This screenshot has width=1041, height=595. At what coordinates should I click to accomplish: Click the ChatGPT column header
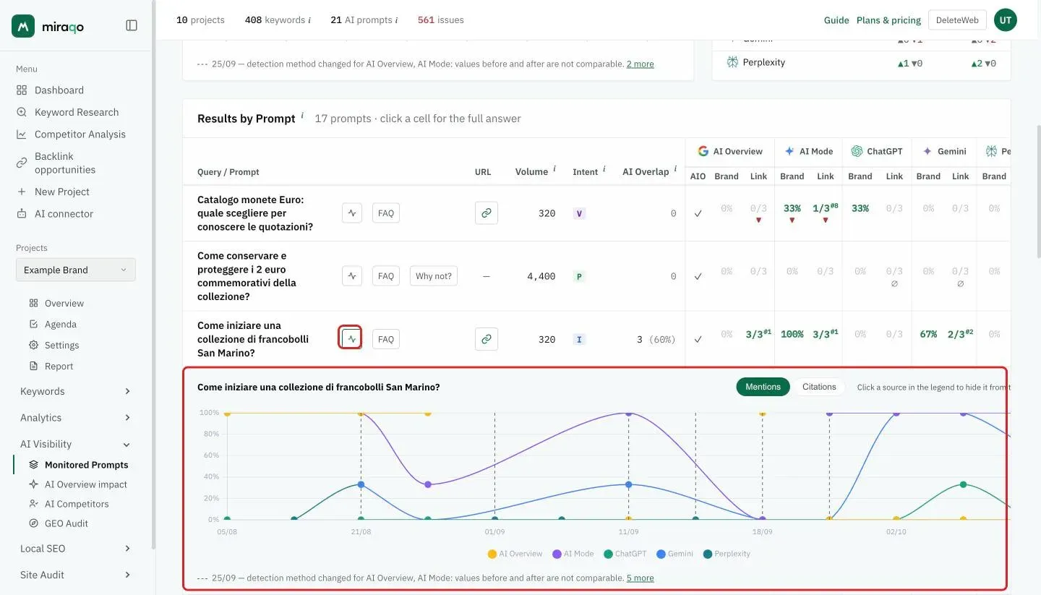tap(877, 151)
